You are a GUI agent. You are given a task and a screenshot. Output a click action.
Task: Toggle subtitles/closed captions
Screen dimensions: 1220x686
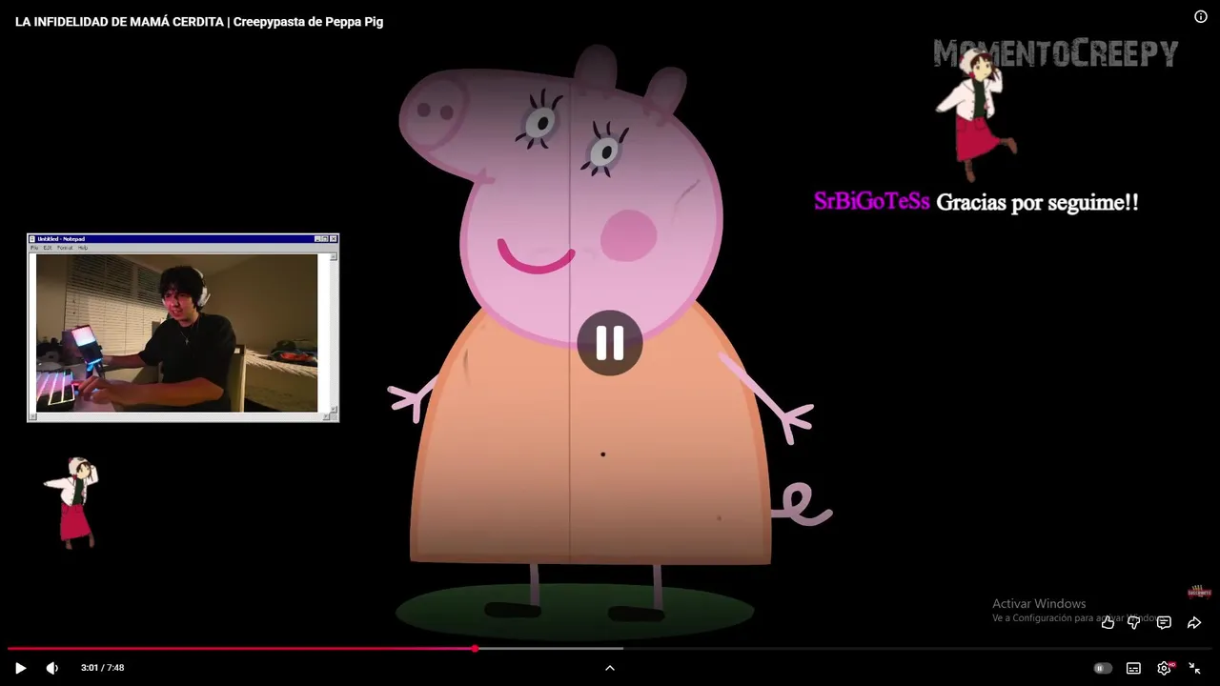click(x=1133, y=668)
